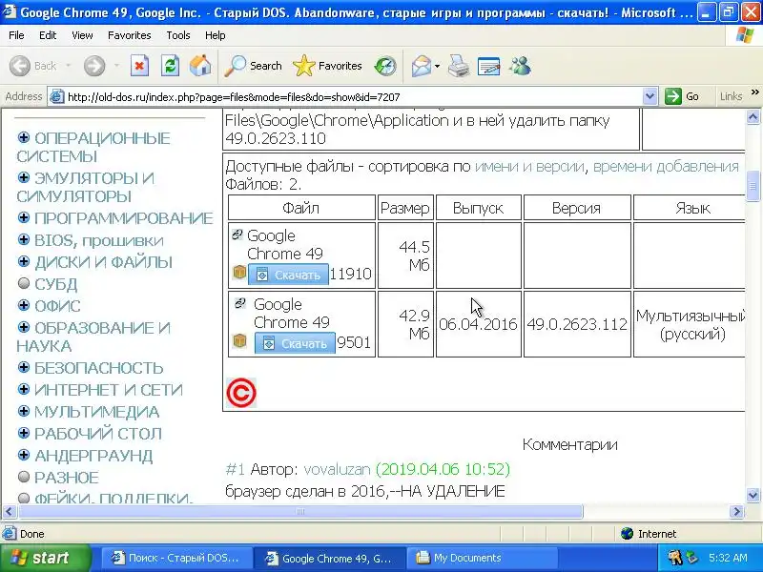Viewport: 763px width, 572px height.
Task: Click the package icon beside the 11910 download
Action: pos(239,273)
